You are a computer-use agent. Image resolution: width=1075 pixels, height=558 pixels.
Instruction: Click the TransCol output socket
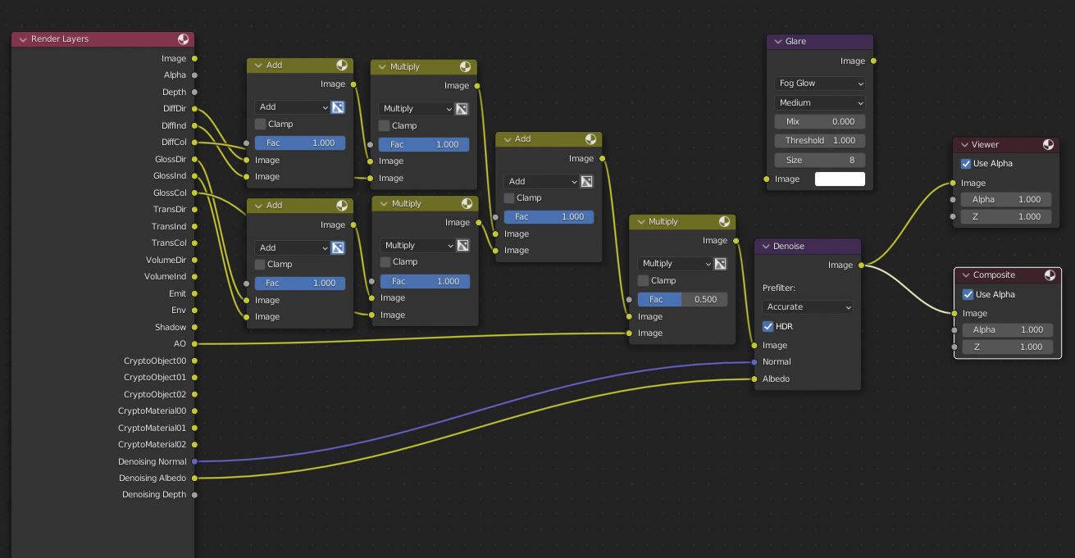[x=194, y=243]
